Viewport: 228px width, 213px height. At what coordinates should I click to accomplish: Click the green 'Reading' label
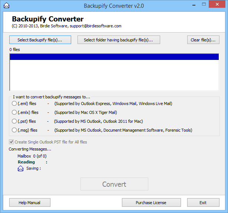click(26, 162)
